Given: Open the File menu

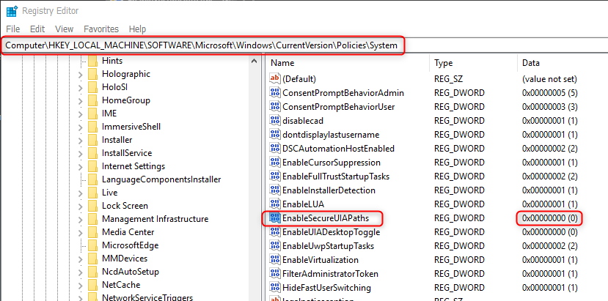Looking at the screenshot, I should [x=13, y=29].
